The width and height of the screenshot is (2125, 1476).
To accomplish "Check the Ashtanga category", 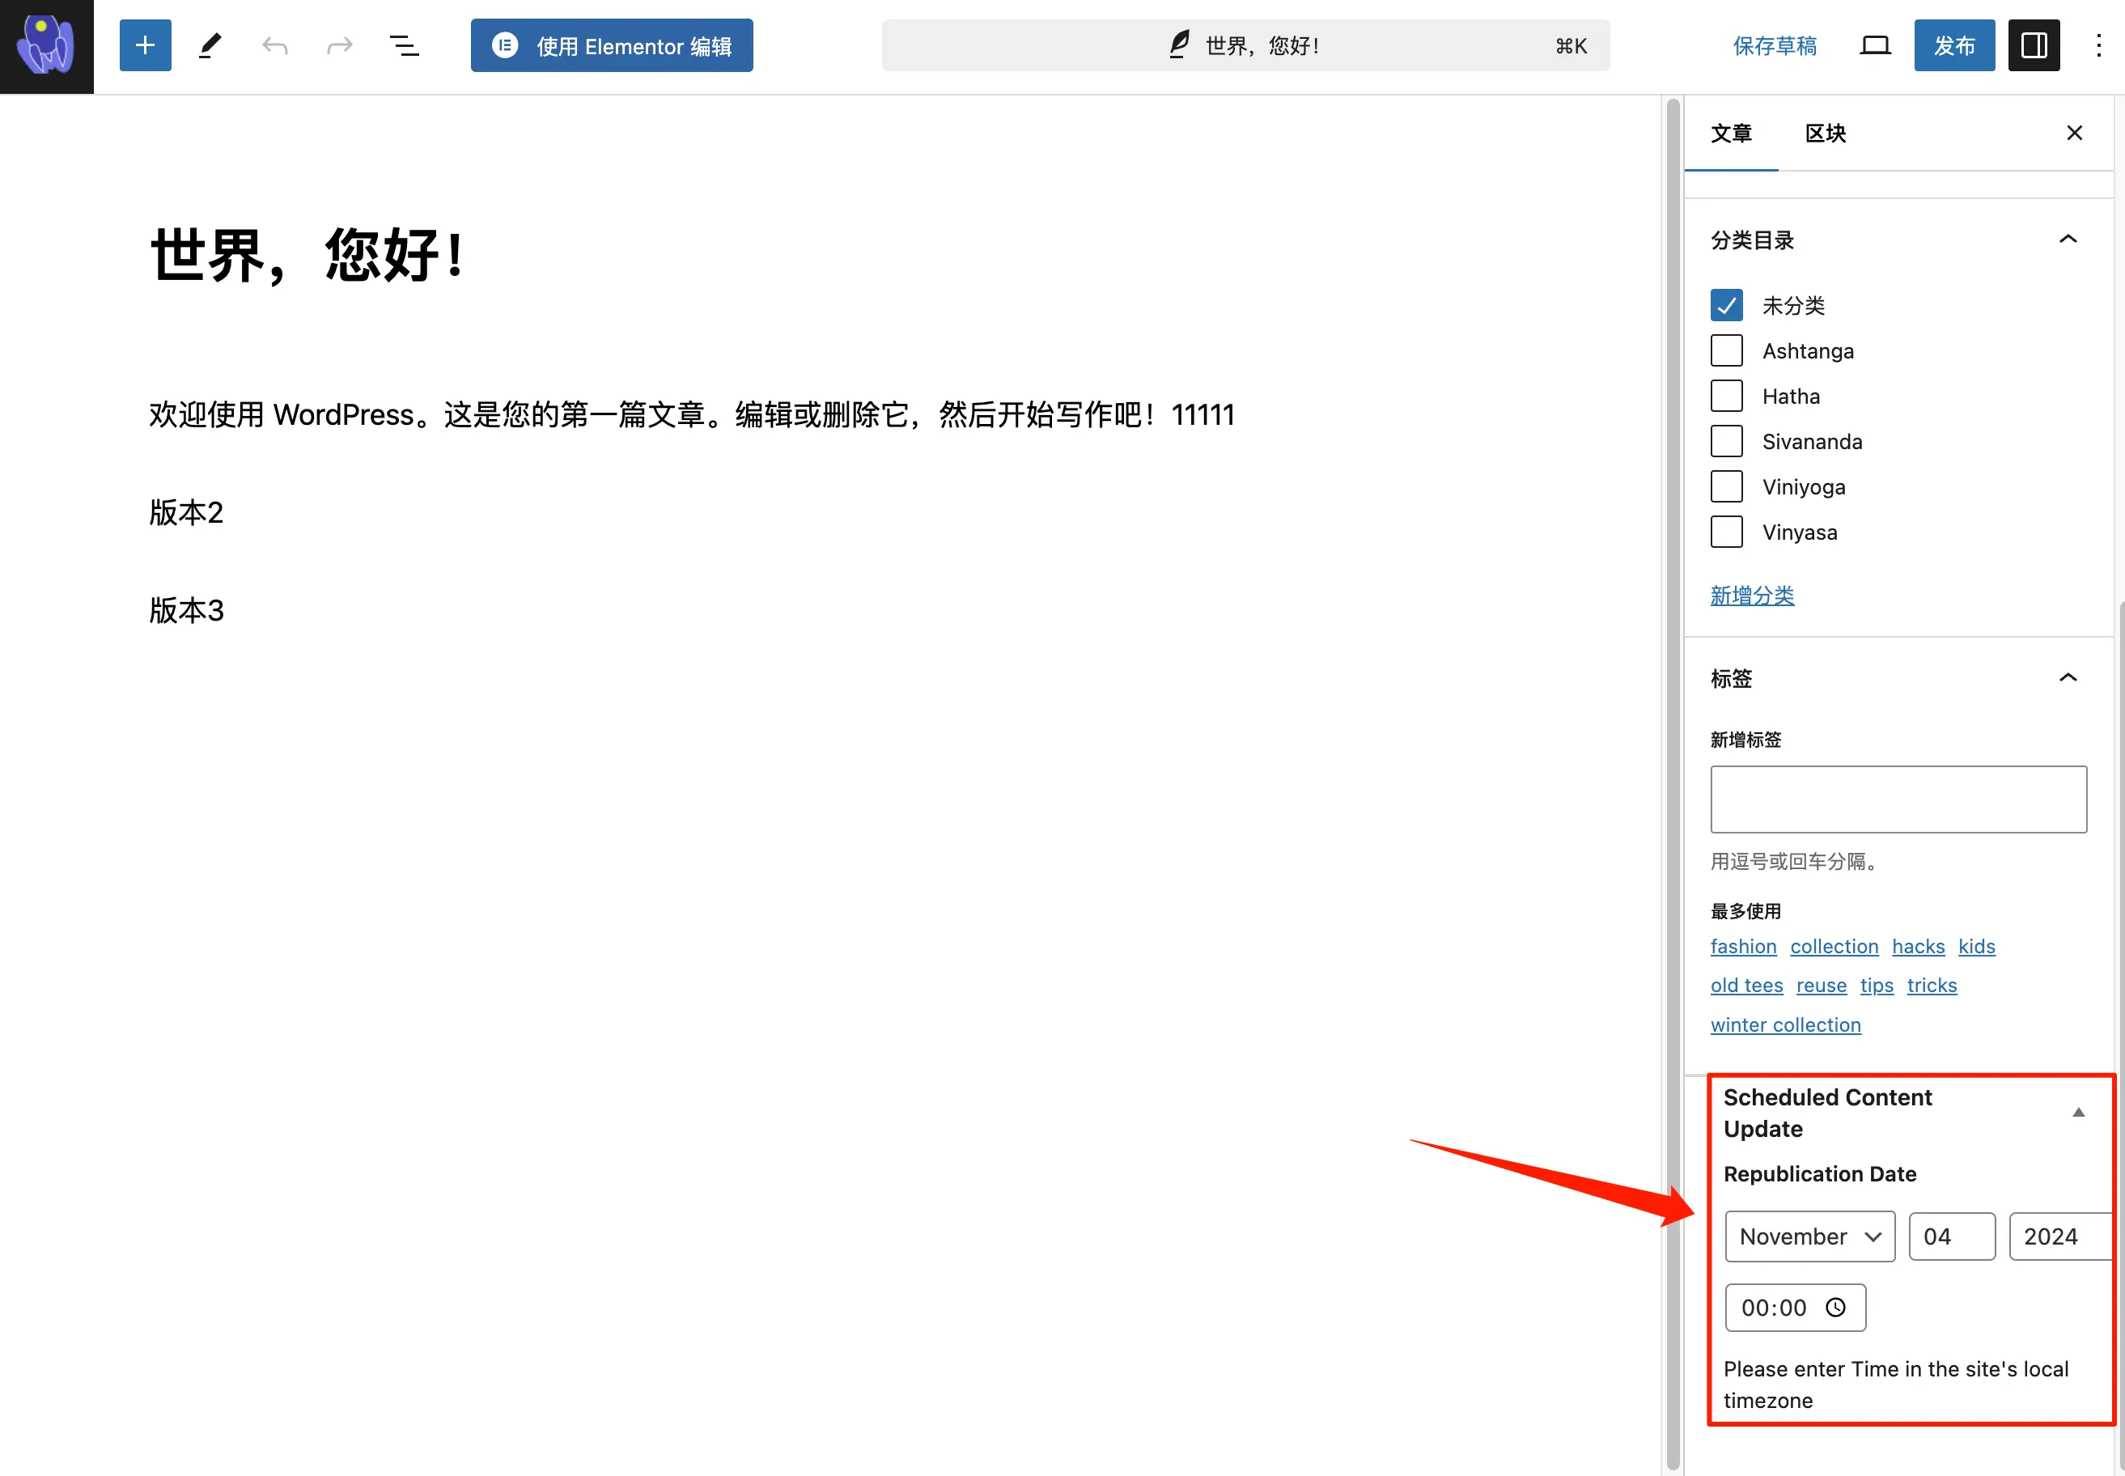I will [x=1726, y=350].
